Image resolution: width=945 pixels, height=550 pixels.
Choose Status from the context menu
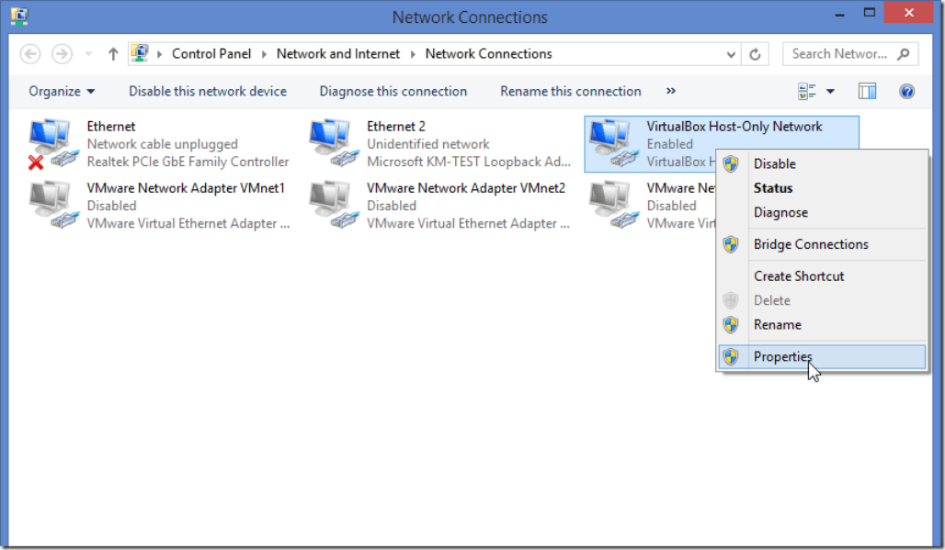[x=822, y=188]
